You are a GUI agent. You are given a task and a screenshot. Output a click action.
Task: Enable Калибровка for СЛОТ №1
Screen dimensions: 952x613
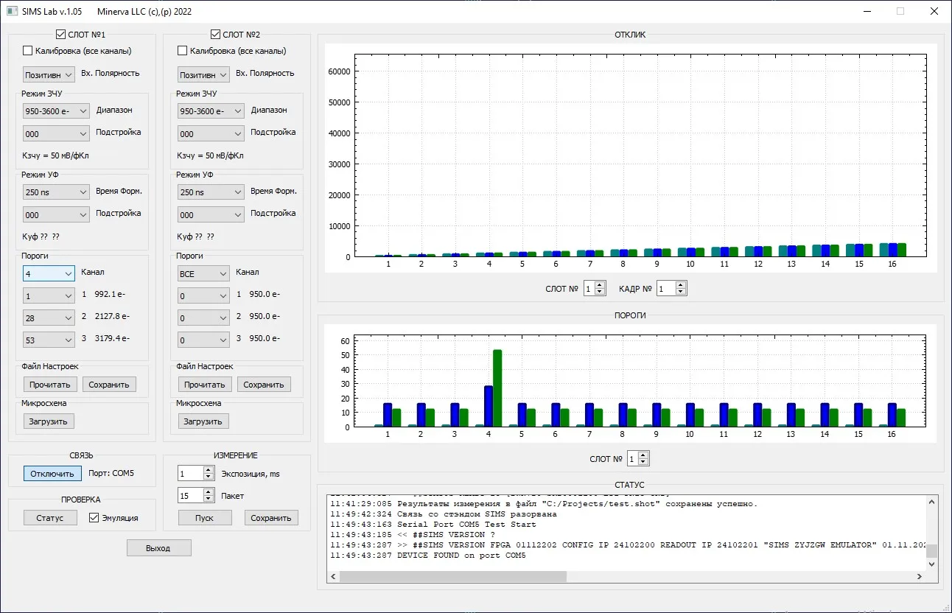click(26, 51)
